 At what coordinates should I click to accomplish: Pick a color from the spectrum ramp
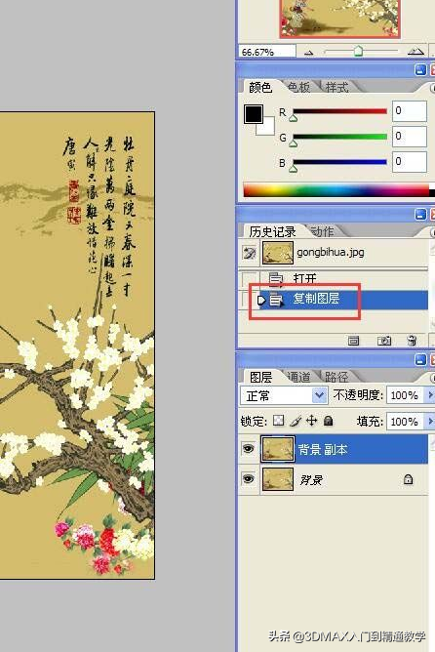(336, 190)
